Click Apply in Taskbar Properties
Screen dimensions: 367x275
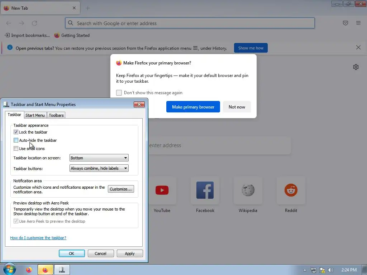pos(130,254)
